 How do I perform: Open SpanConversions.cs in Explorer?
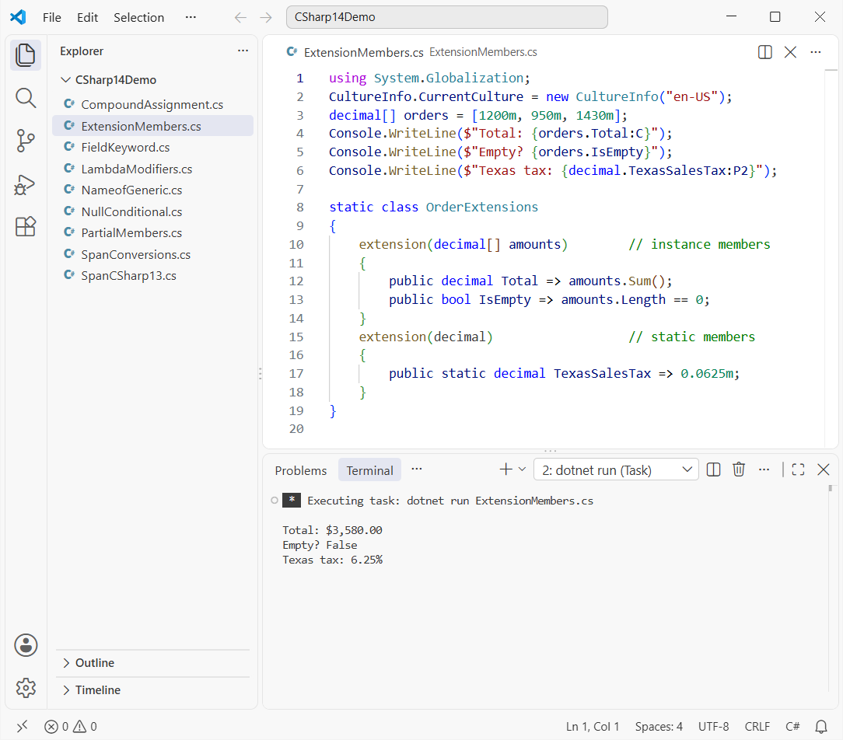tap(152, 254)
